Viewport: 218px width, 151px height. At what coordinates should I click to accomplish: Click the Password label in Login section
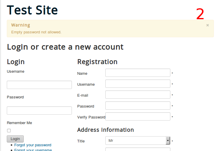coord(15,97)
